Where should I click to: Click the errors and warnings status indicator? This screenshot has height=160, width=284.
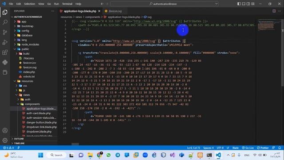(8, 148)
